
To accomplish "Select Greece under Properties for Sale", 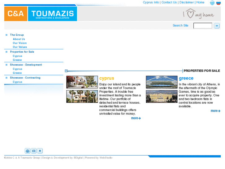I will pyautogui.click(x=17, y=60).
